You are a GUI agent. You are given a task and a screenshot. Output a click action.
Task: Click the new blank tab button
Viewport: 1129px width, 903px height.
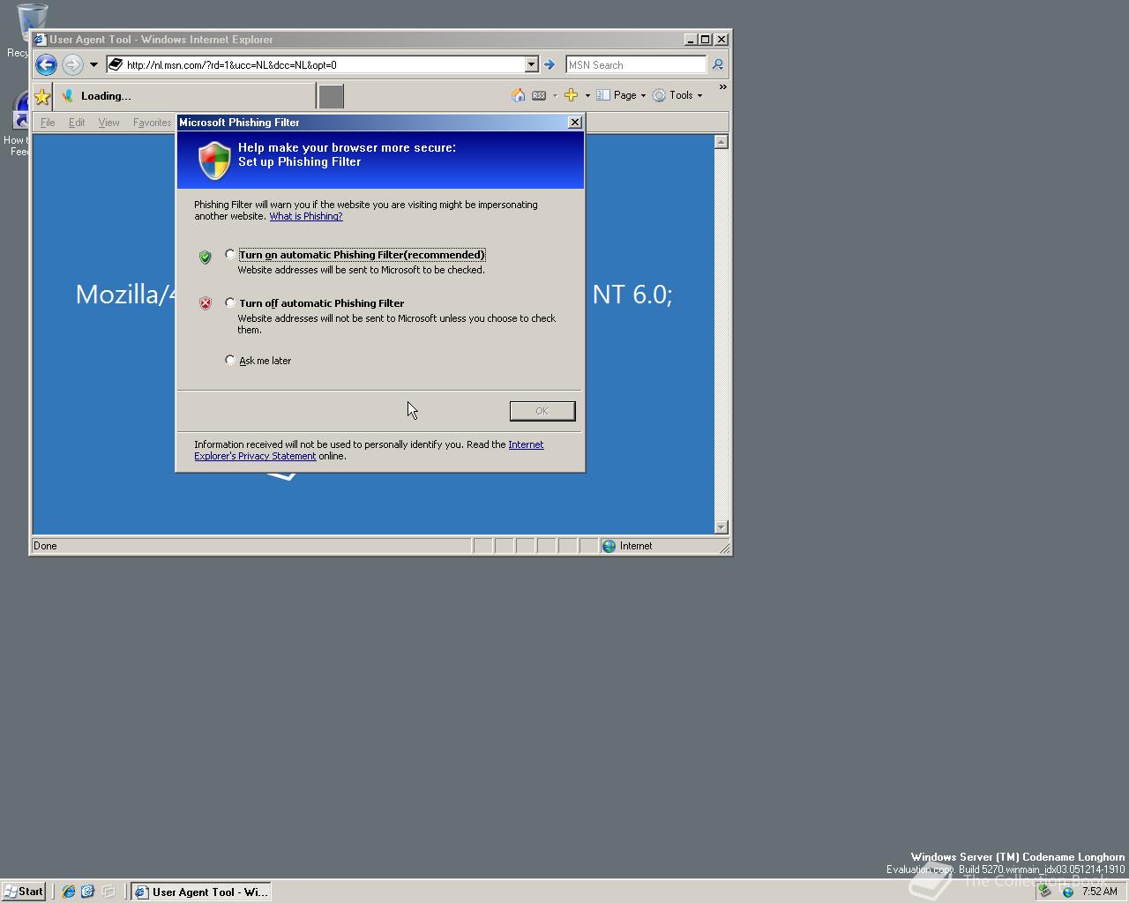[331, 96]
